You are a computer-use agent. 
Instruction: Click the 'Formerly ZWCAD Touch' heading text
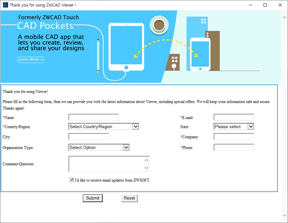click(x=49, y=17)
